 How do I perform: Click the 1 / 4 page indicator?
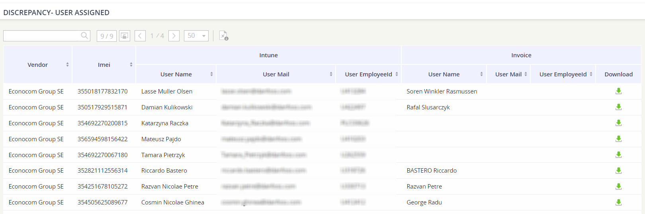click(157, 36)
